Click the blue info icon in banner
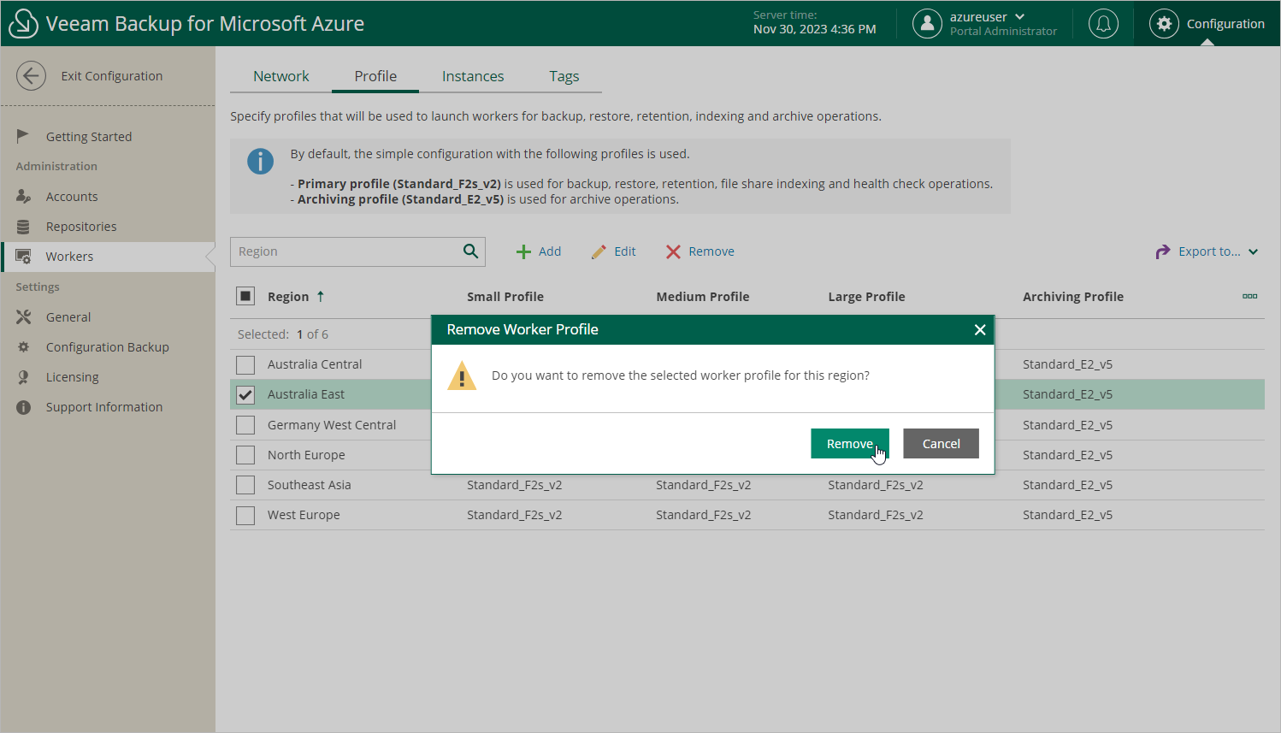The width and height of the screenshot is (1281, 733). pyautogui.click(x=260, y=161)
